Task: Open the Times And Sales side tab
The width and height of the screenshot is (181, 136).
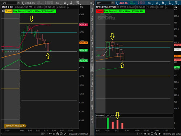Action: tap(92, 24)
